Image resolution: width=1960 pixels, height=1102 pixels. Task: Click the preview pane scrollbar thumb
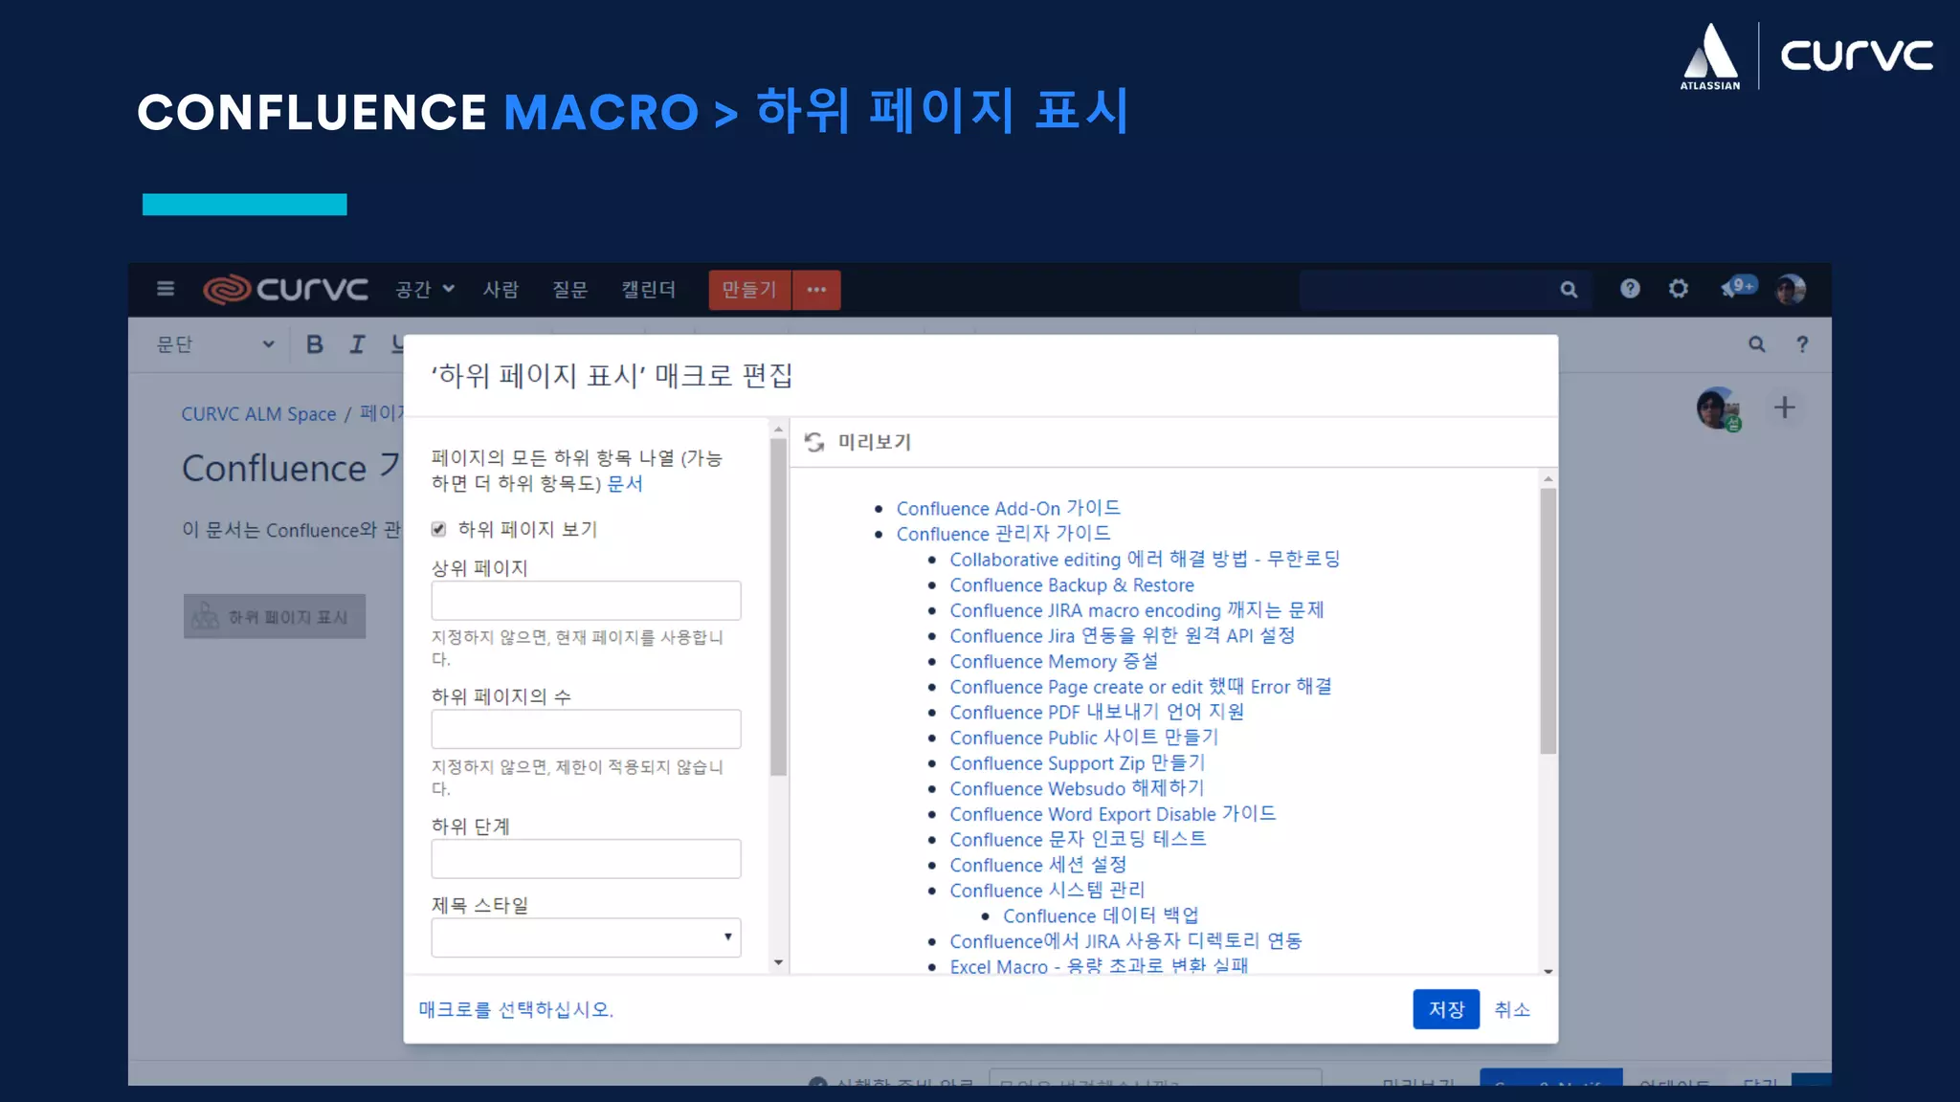(1548, 622)
